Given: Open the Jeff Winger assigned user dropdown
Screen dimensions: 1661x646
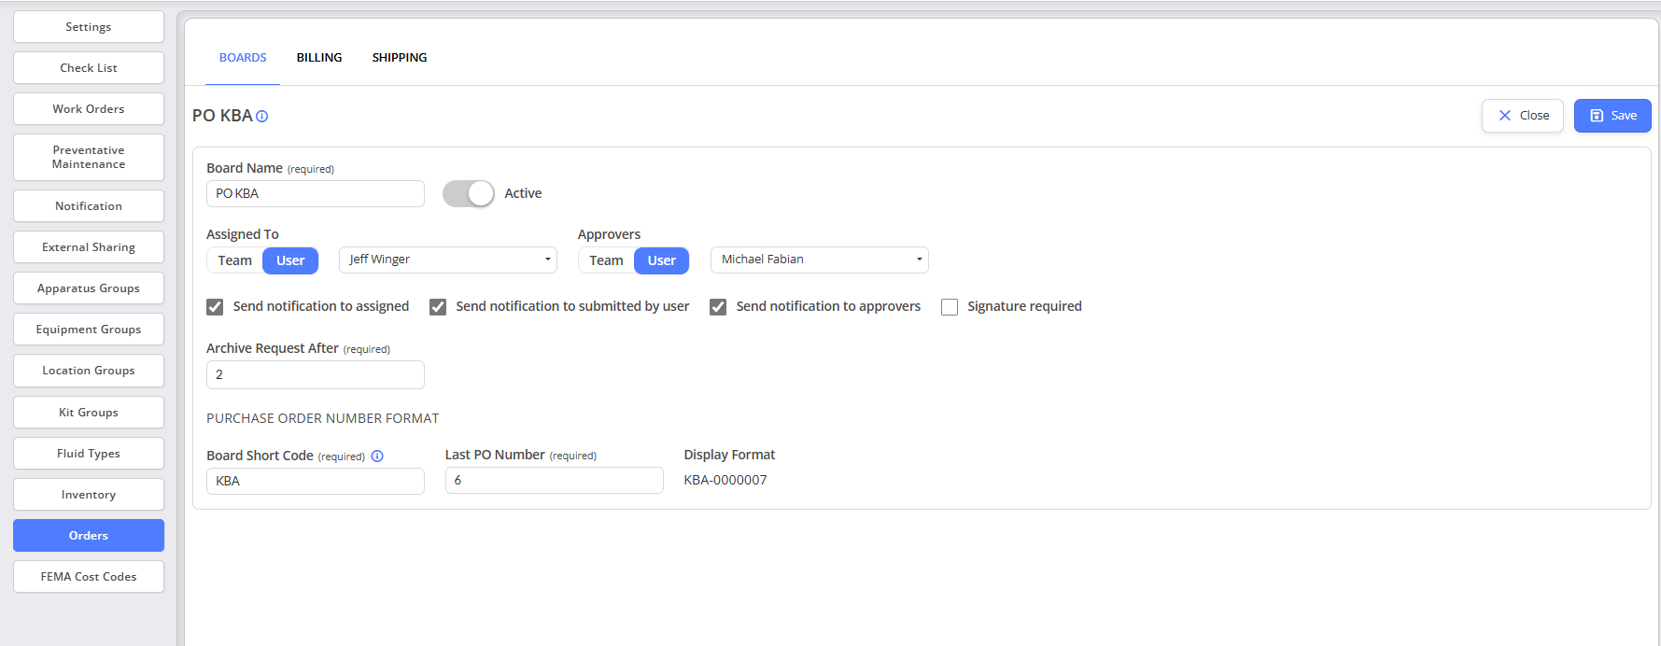Looking at the screenshot, I should 447,260.
